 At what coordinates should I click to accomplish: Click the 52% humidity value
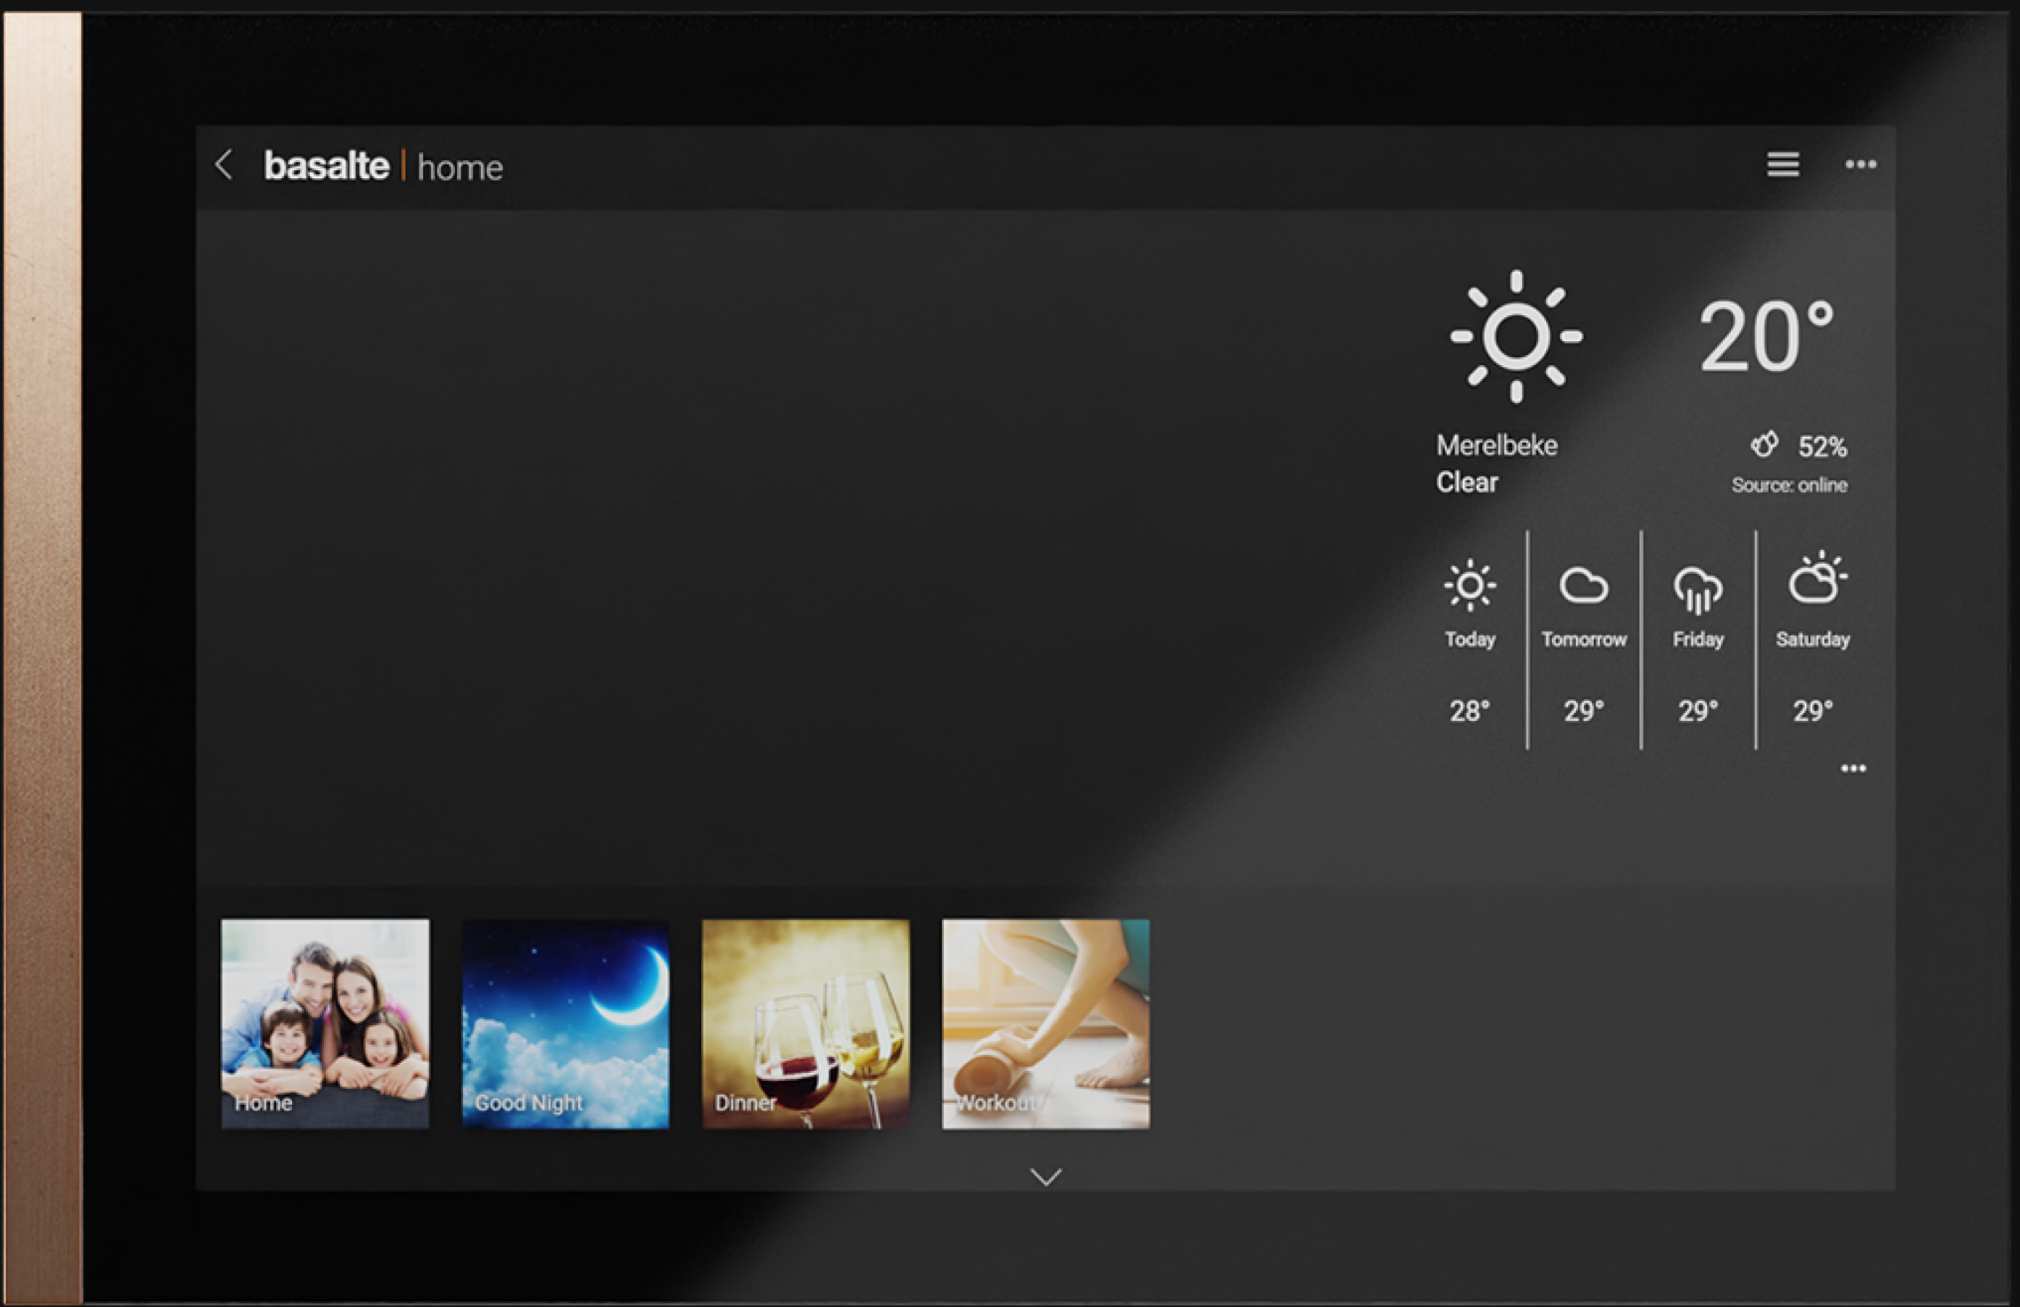tap(1822, 446)
